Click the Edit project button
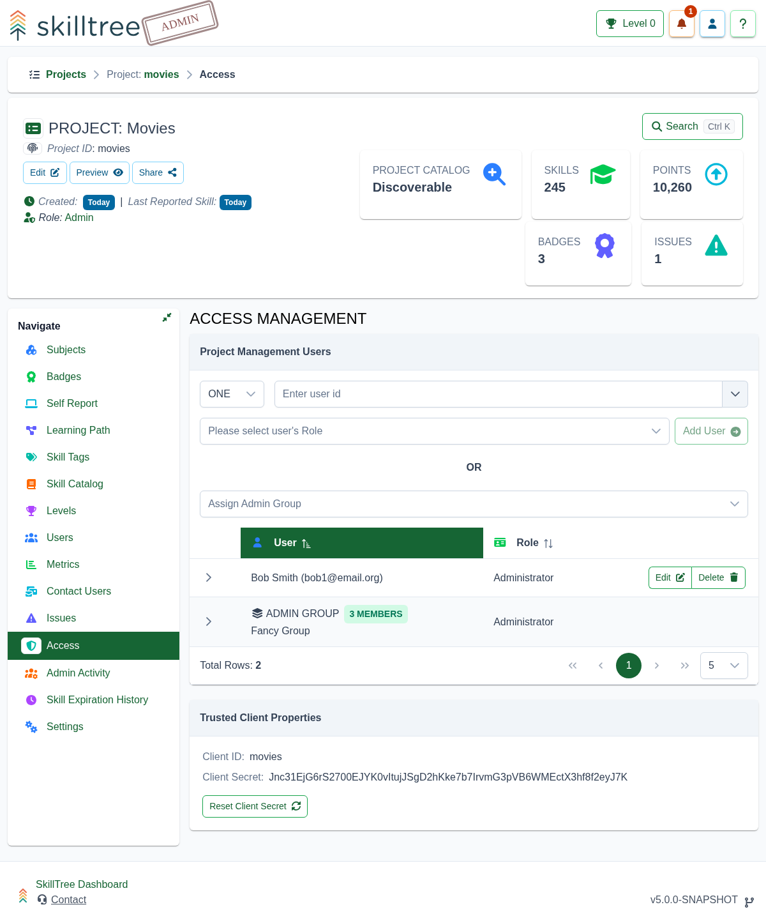This screenshot has width=766, height=923. [45, 172]
